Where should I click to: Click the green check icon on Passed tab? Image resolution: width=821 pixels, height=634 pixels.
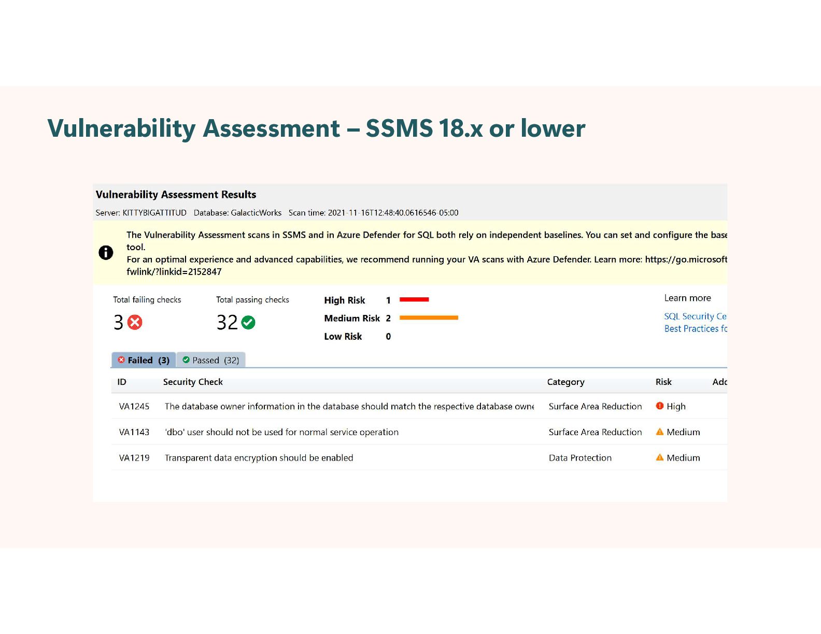(186, 360)
